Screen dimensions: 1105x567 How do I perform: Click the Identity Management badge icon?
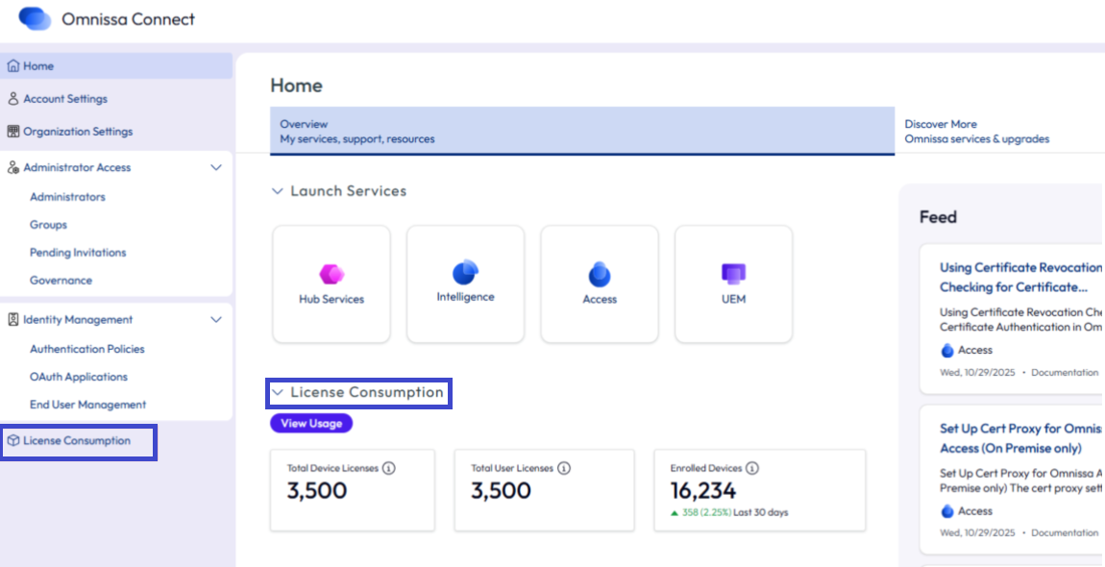click(x=12, y=319)
